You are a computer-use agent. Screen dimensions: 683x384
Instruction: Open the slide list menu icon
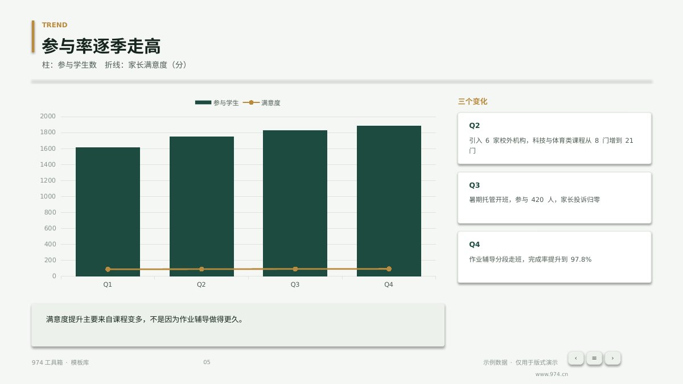click(594, 358)
